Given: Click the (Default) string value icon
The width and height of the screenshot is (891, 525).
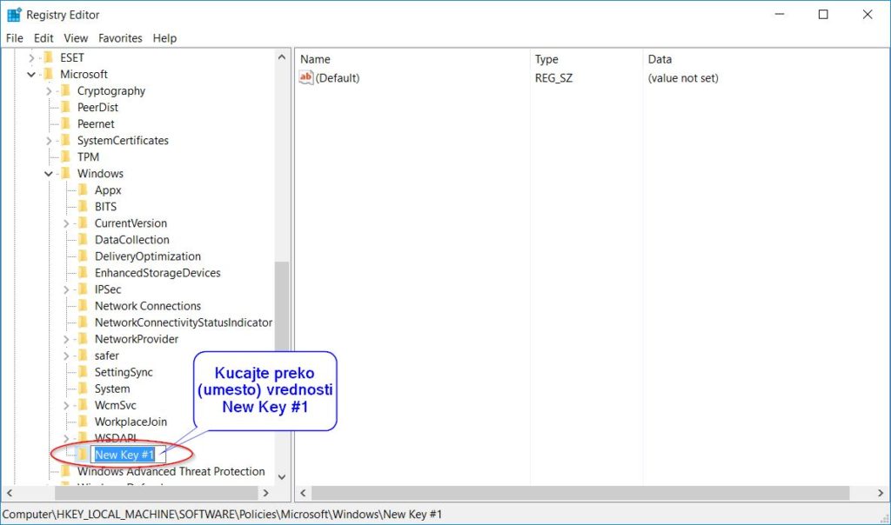Looking at the screenshot, I should pos(305,78).
